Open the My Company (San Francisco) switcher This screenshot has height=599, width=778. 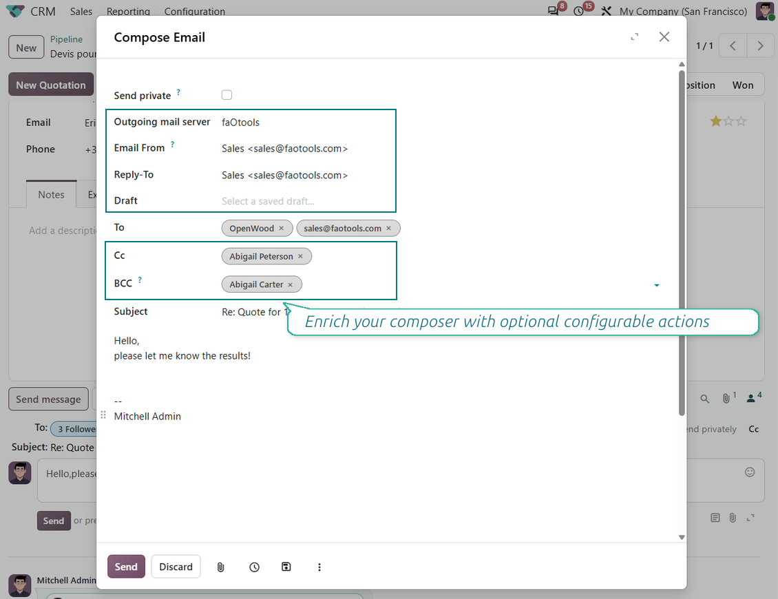(683, 11)
